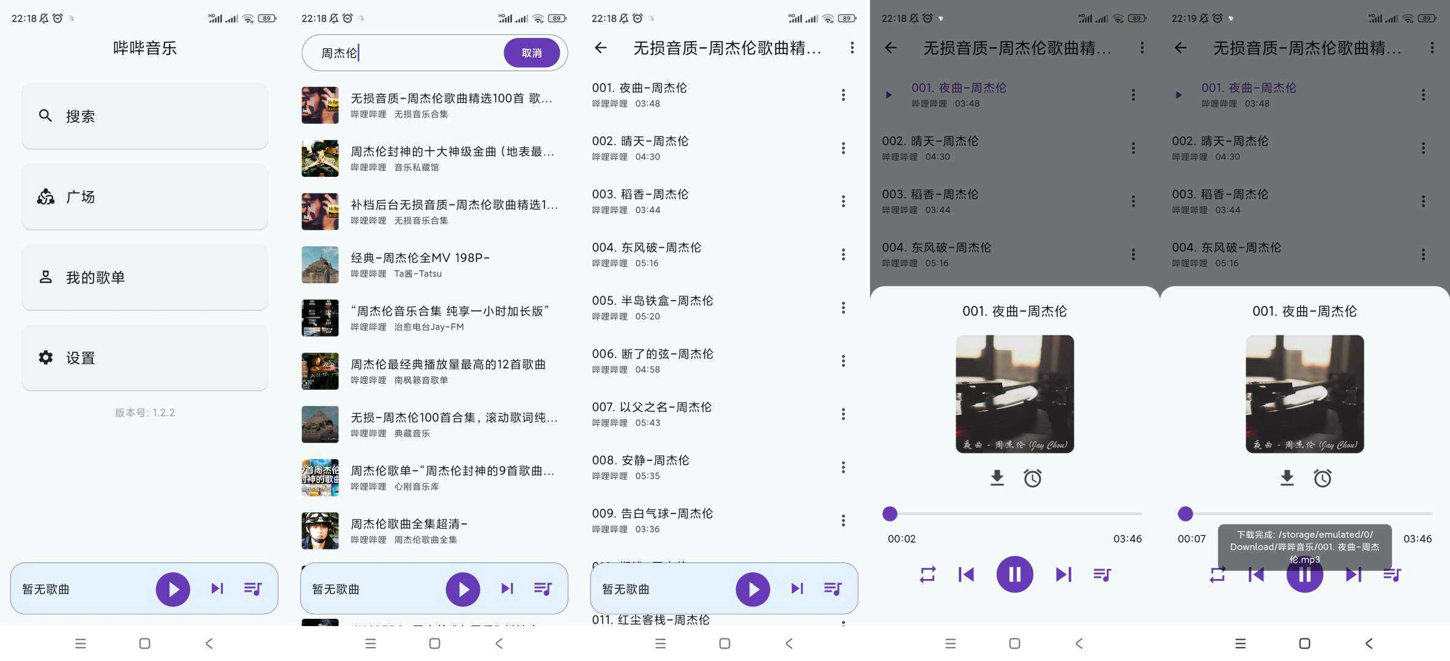Image resolution: width=1450 pixels, height=661 pixels.
Task: Open result 无损音质-周杰伦歌曲精选100首
Action: coord(434,105)
